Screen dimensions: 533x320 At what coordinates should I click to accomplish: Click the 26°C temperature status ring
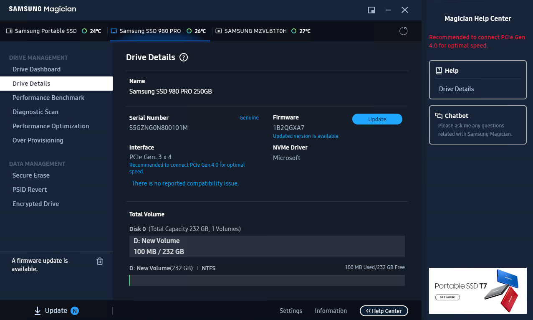pyautogui.click(x=189, y=31)
